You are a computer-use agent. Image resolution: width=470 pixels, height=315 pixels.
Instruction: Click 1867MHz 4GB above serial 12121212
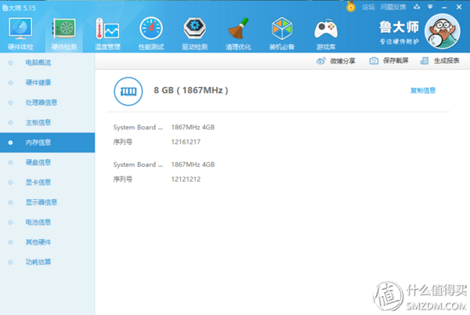pyautogui.click(x=193, y=165)
